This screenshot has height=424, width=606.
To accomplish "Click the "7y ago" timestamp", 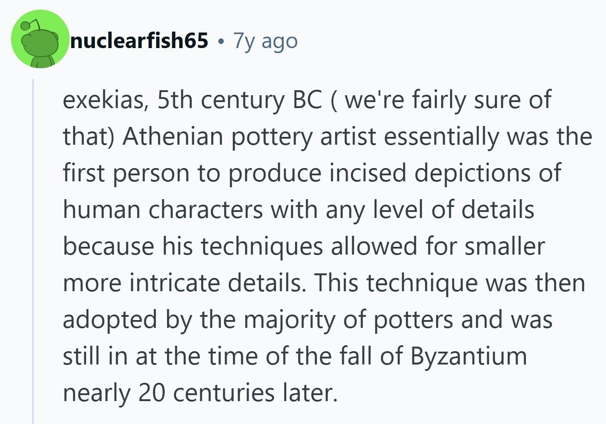I will (265, 41).
